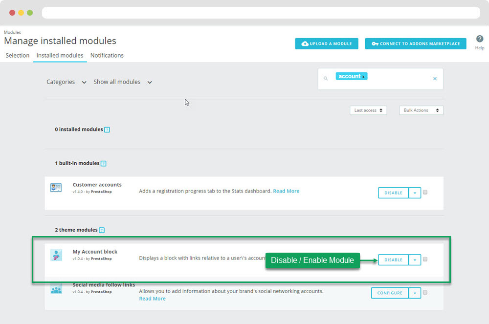Check the Social media follow links checkbox
489x324 pixels.
(x=425, y=293)
